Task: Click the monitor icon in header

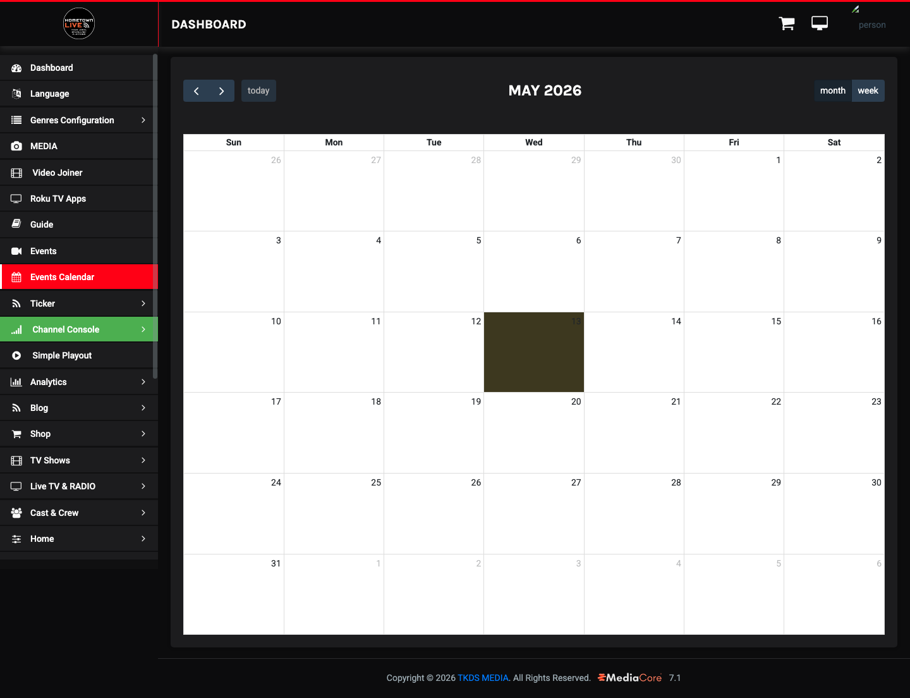Action: (820, 23)
